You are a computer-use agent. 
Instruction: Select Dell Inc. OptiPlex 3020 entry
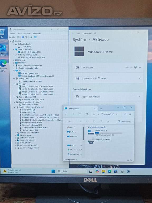pos(30,73)
